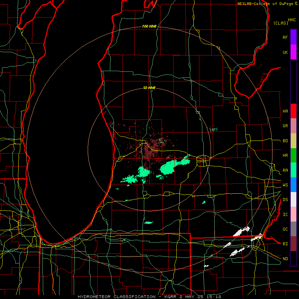Screen dimensions: 299x299
Task: Click the 50 NMI range ring label
Action: click(x=149, y=88)
